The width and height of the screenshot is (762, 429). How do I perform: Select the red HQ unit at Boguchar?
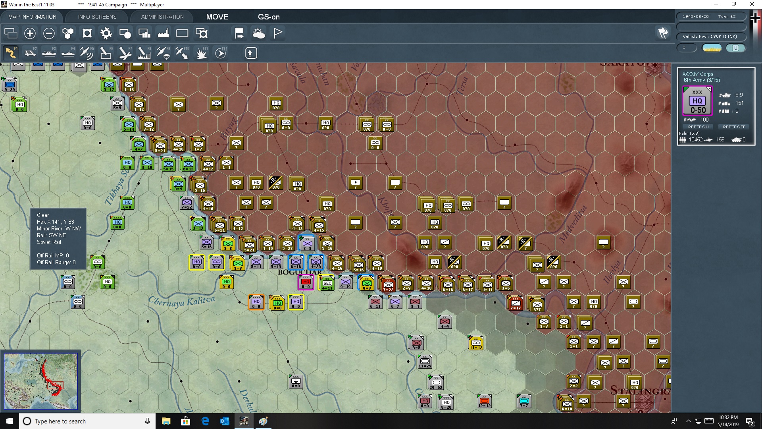click(x=306, y=282)
